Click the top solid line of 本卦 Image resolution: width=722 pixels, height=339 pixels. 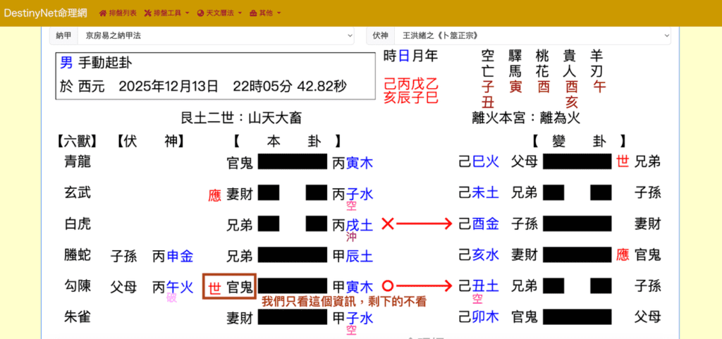(x=293, y=162)
